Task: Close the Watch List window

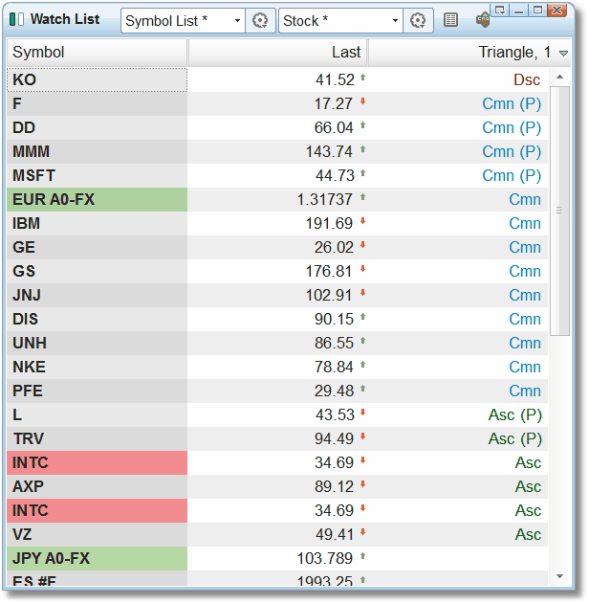Action: [x=557, y=10]
